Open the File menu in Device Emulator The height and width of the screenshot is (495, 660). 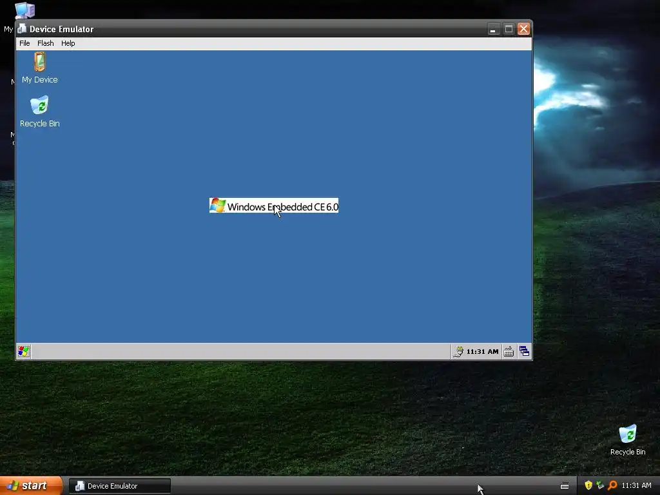click(x=24, y=43)
